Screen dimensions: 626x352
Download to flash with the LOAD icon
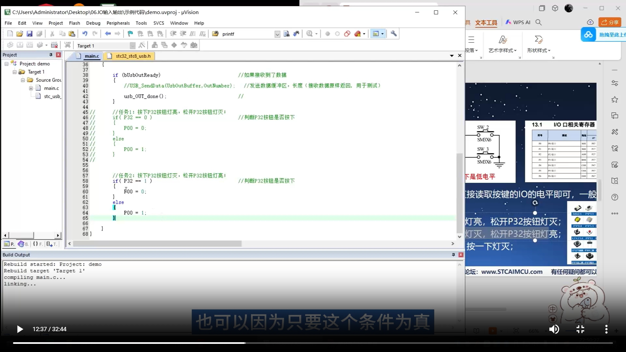pyautogui.click(x=67, y=45)
